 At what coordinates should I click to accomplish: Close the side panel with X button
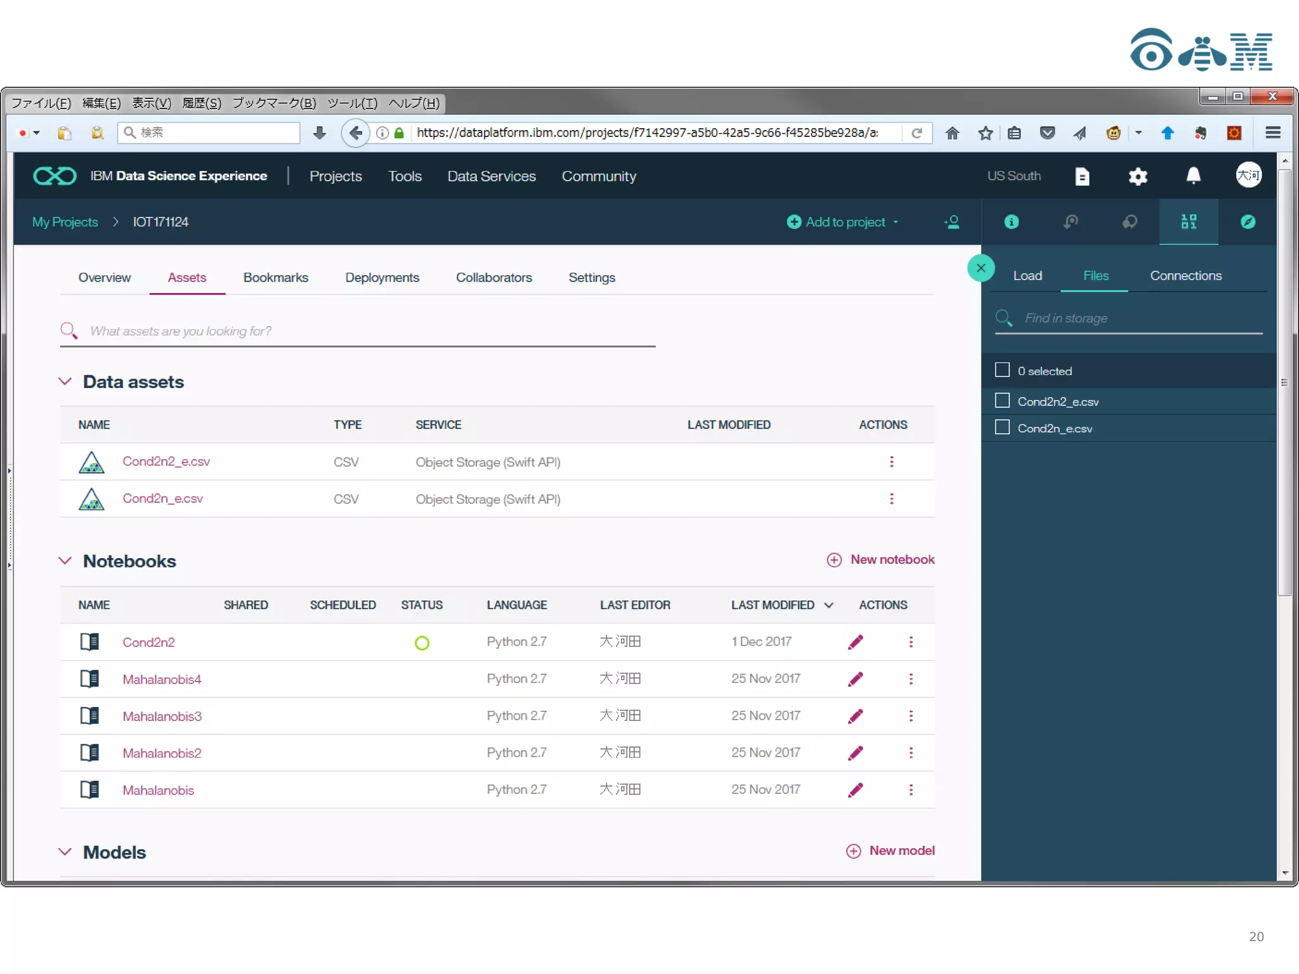[x=981, y=268]
